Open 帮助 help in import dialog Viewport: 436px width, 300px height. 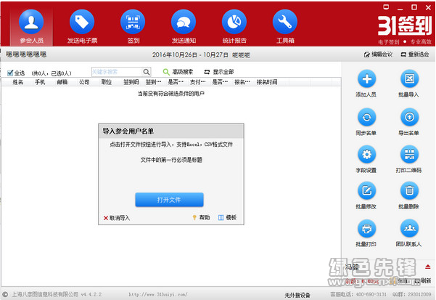202,217
